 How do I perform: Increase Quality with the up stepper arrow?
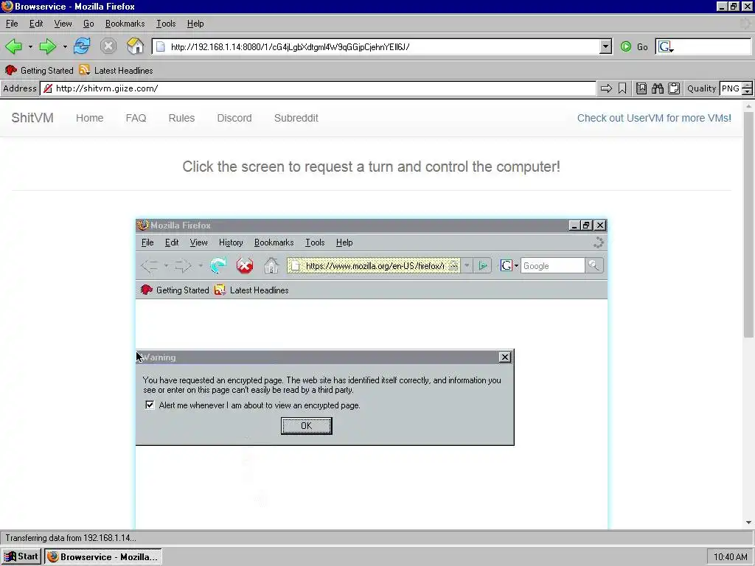(748, 85)
